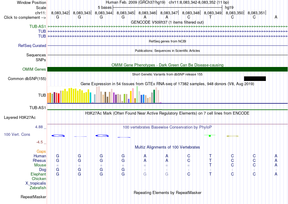Image resolution: width=288 pixels, height=204 pixels.
Task: Click the T base in the Rhesus alignment row
Action: pyautogui.click(x=210, y=160)
